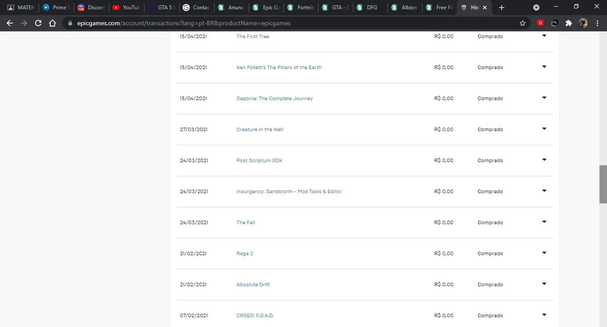Expand Insurgency: Sandstorm Mod Tools row
Image resolution: width=607 pixels, height=327 pixels.
pyautogui.click(x=544, y=191)
